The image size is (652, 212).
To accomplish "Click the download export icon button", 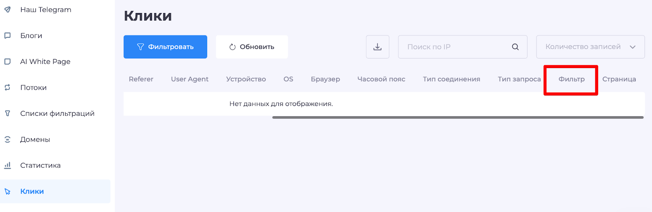I will 377,47.
